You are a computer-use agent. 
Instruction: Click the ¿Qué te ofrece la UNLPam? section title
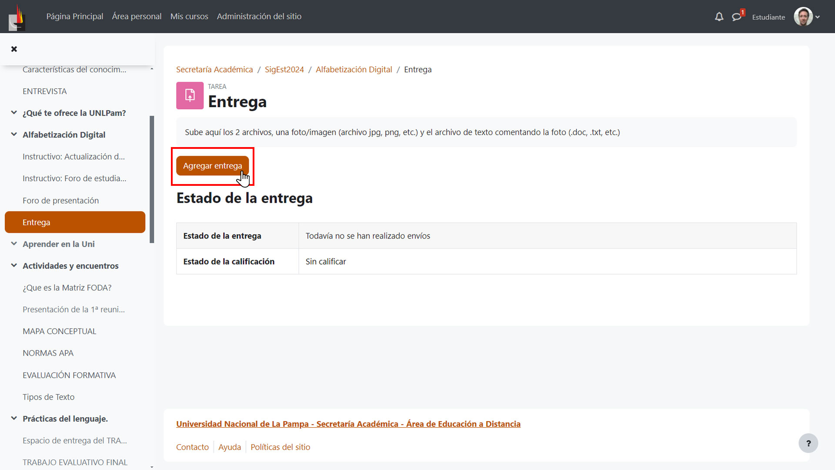tap(74, 113)
